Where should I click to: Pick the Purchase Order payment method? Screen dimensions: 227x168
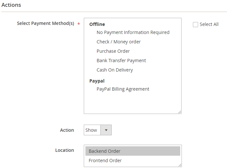(113, 51)
